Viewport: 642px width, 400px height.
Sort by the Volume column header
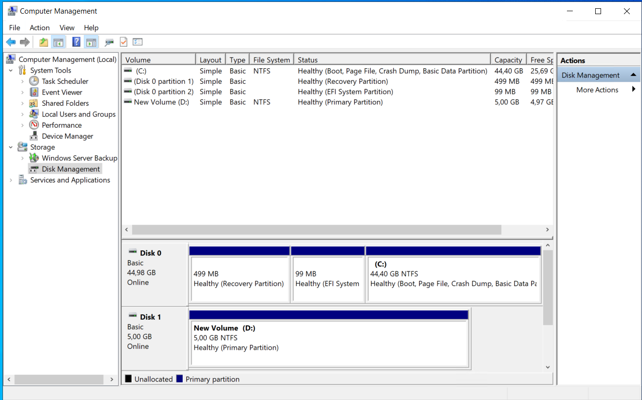158,60
